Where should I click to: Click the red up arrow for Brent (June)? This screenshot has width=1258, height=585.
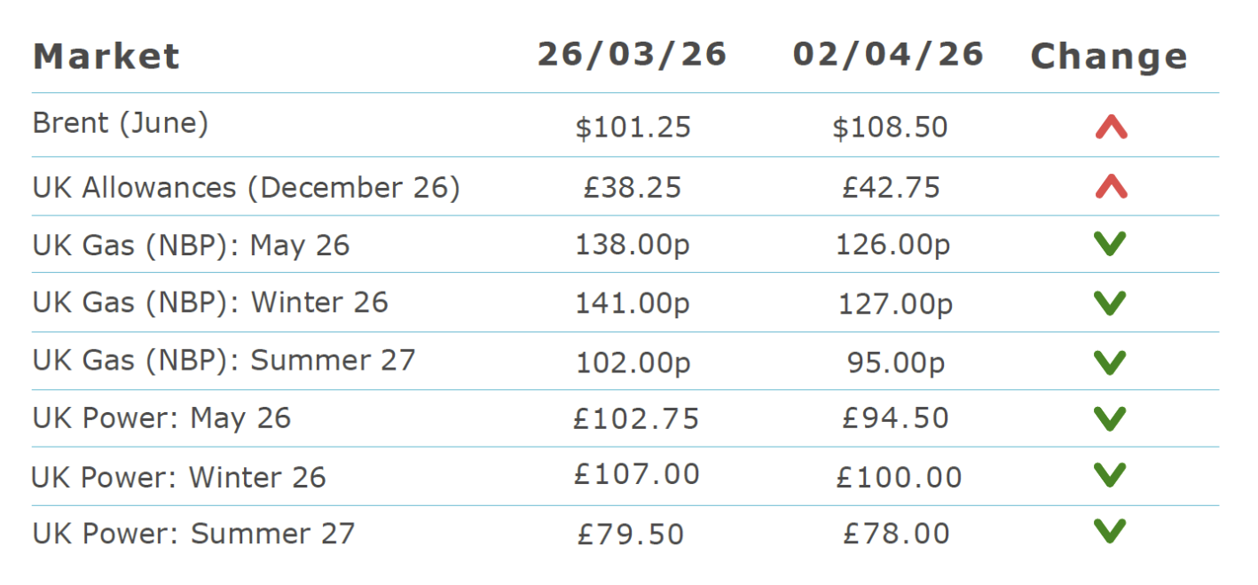point(1111,129)
